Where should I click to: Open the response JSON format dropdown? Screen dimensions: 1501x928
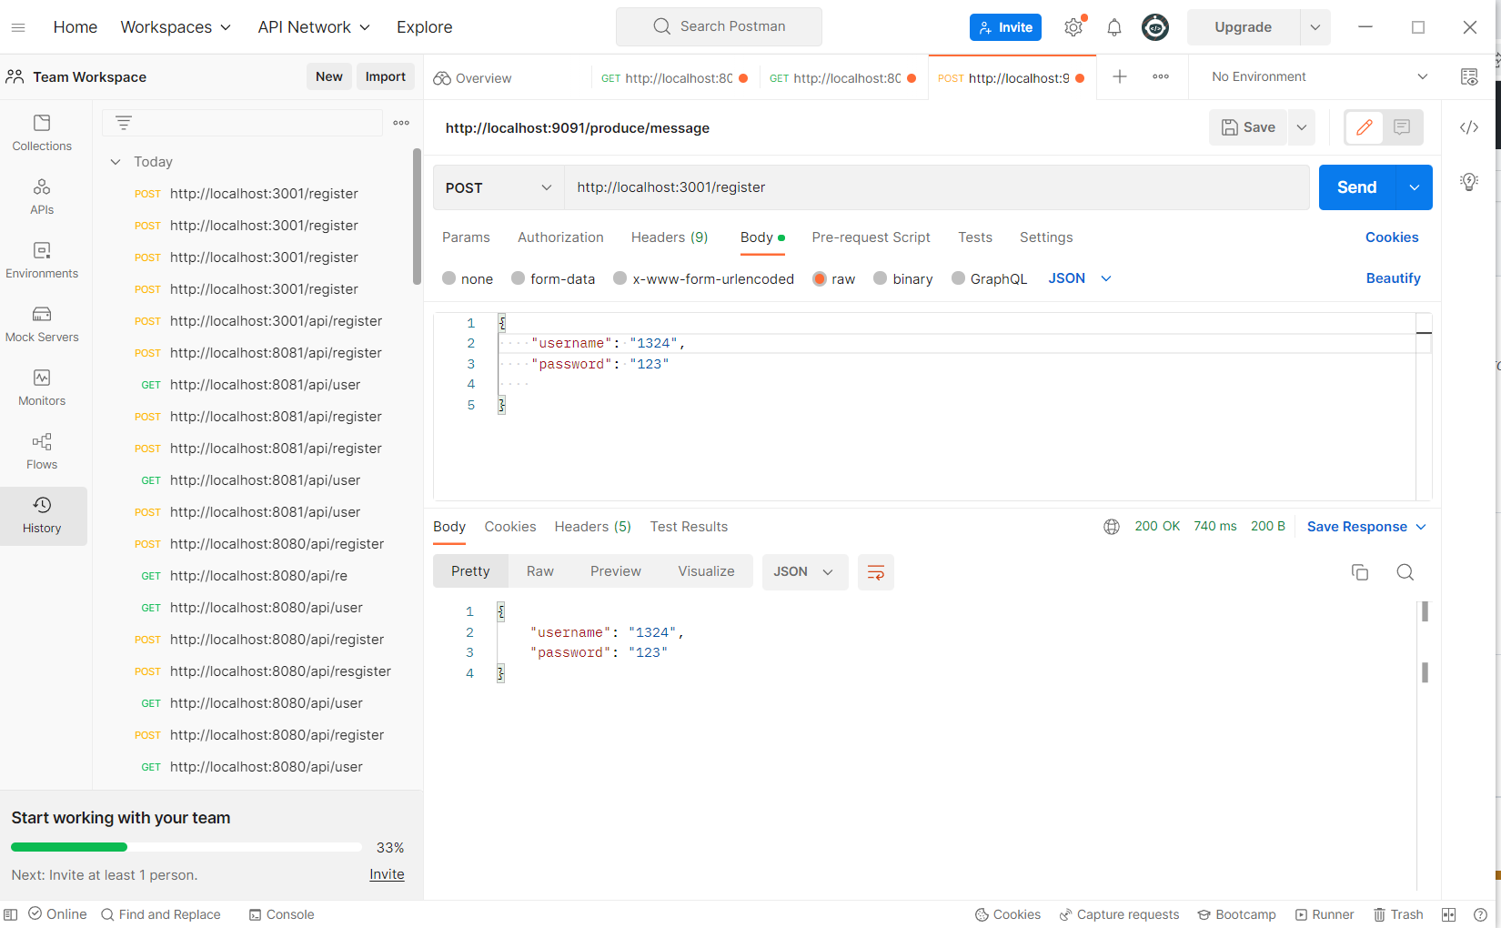(x=805, y=572)
